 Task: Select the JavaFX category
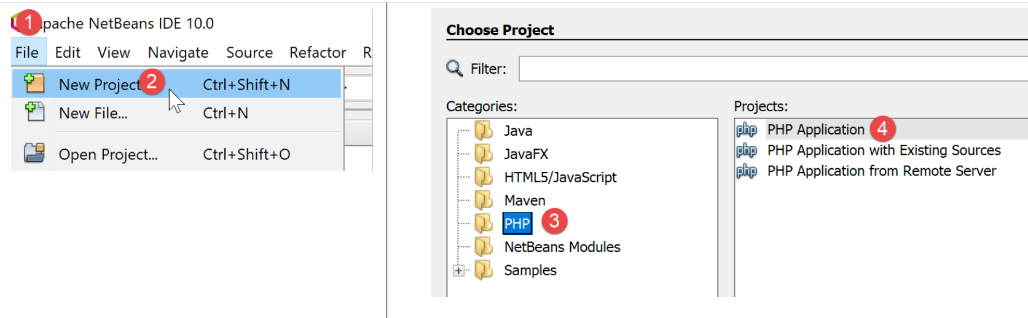[x=526, y=154]
